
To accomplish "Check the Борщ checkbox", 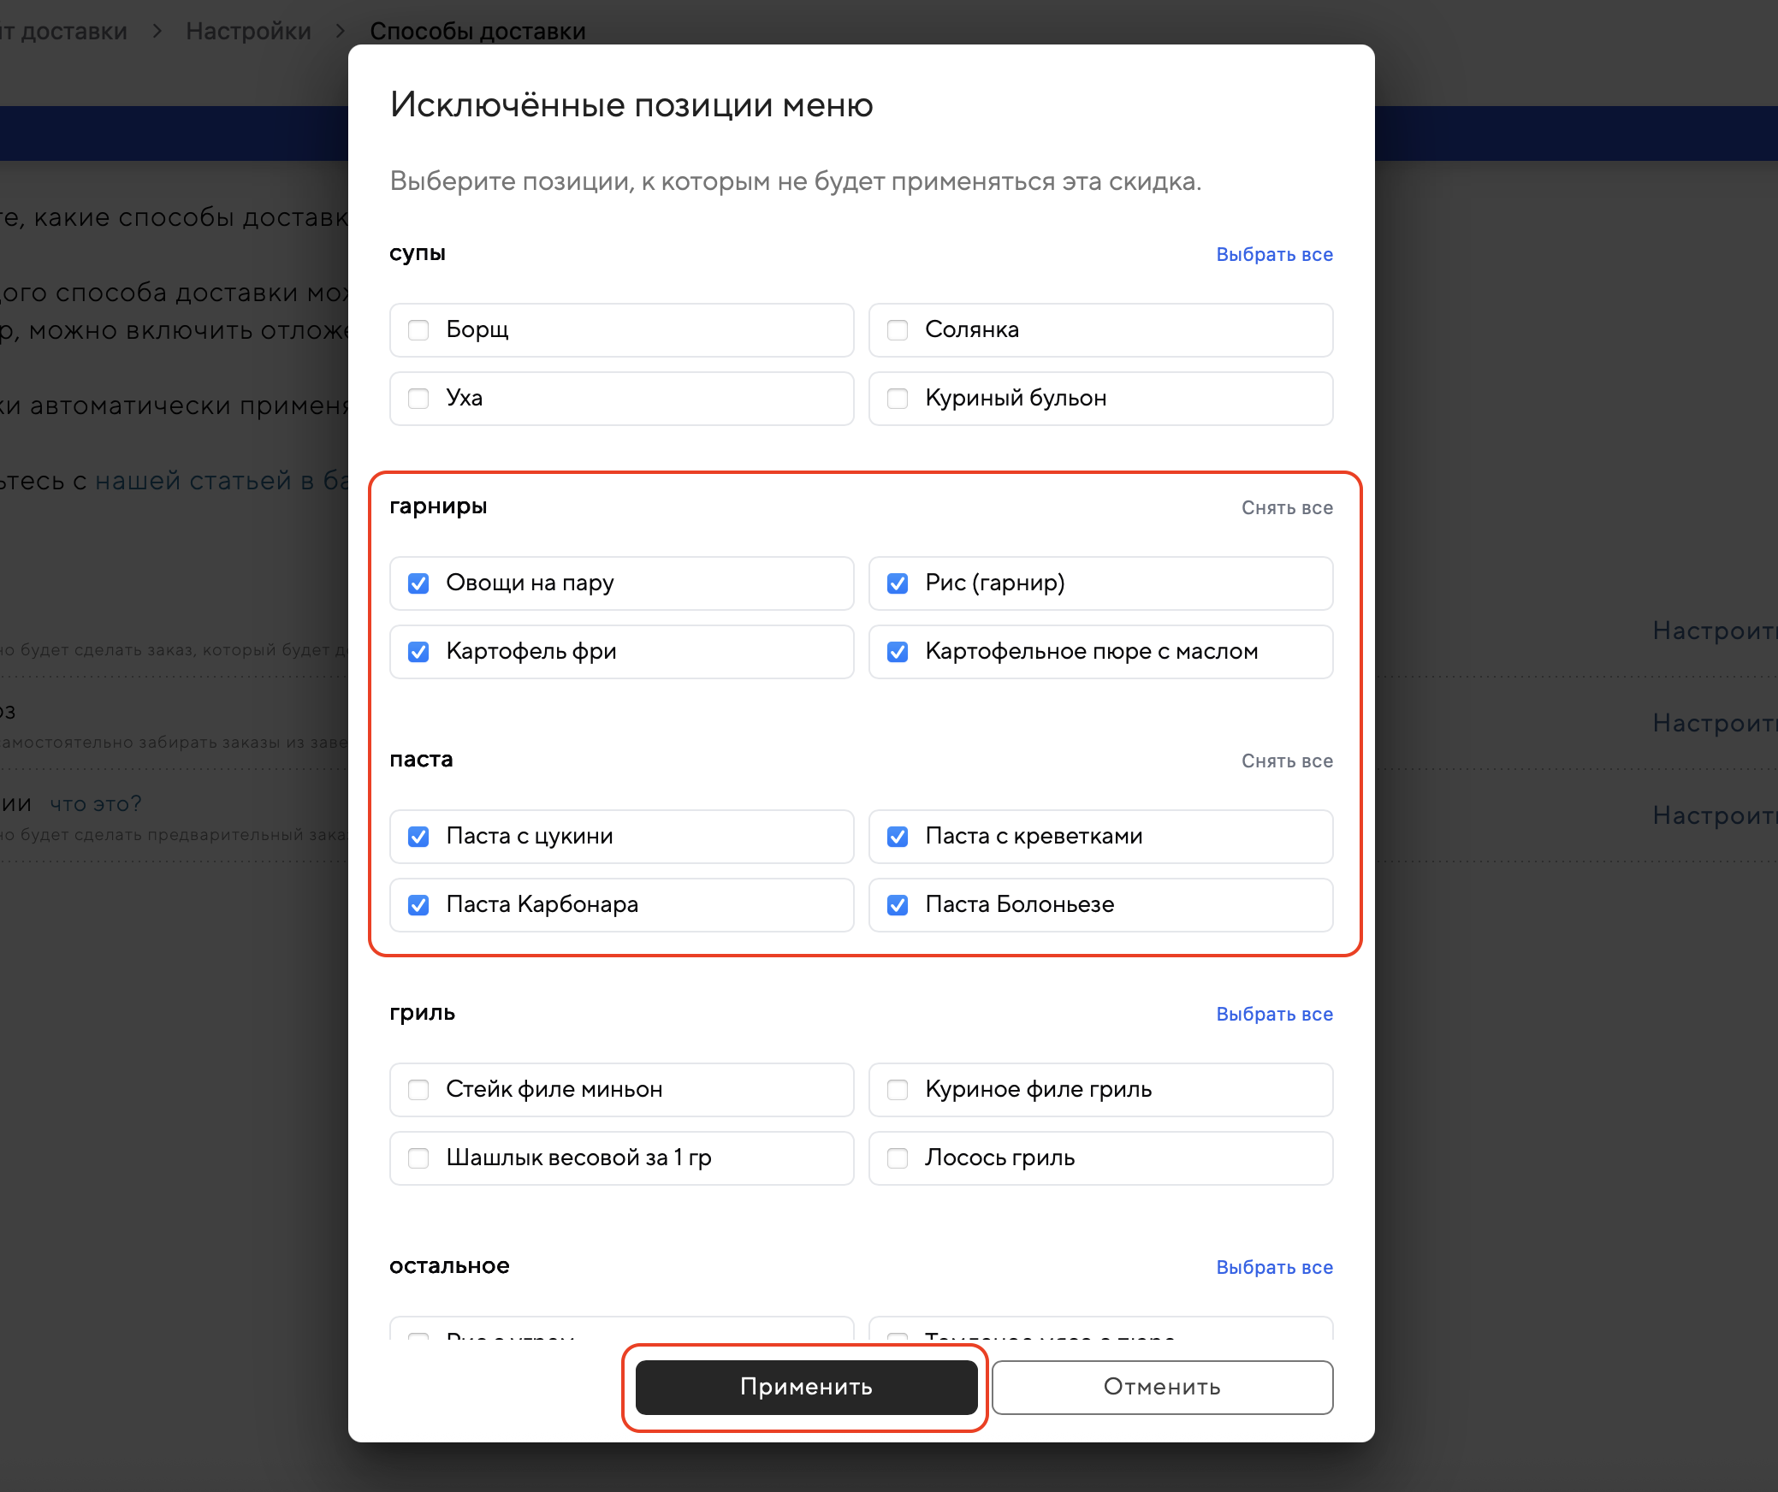I will [418, 330].
